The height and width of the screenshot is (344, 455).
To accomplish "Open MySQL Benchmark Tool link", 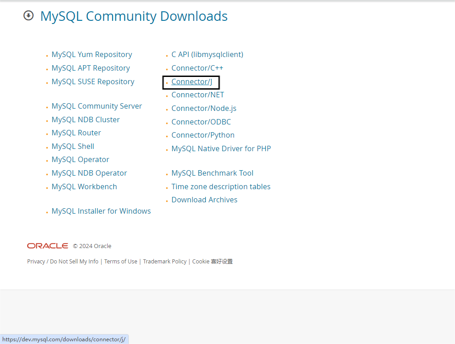I will 213,173.
